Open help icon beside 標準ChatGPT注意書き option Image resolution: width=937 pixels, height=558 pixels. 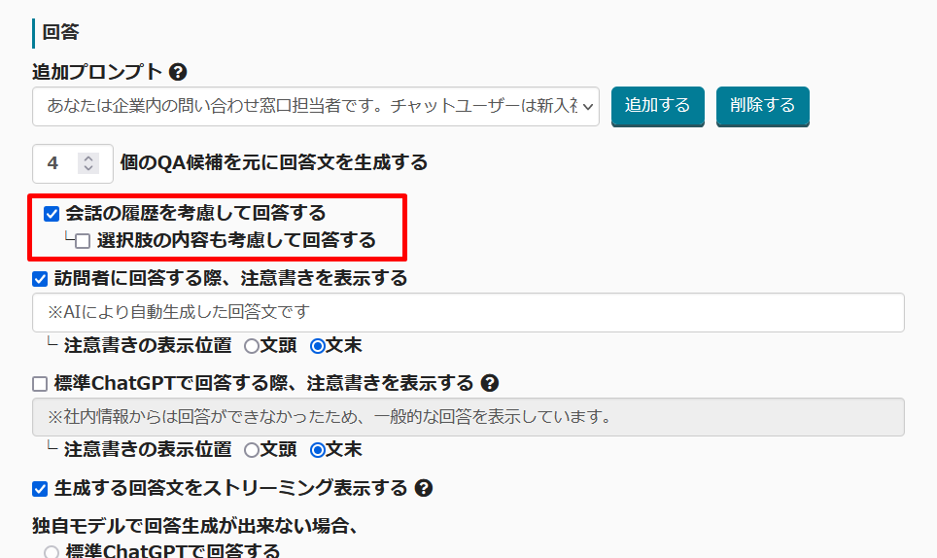tap(490, 383)
